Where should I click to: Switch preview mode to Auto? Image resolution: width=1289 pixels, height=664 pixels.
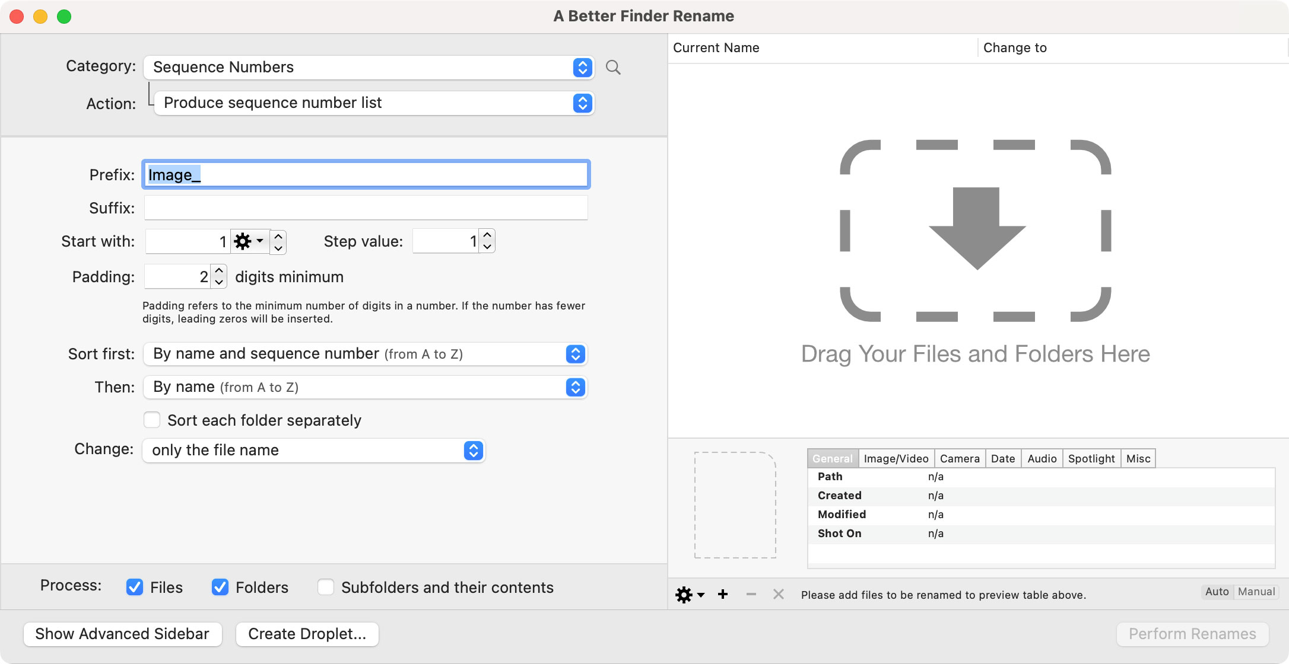(1217, 592)
